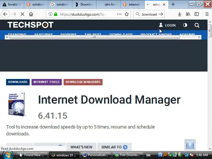Open windows 10 taskbar window
The height and width of the screenshot is (159, 212).
(x=64, y=155)
